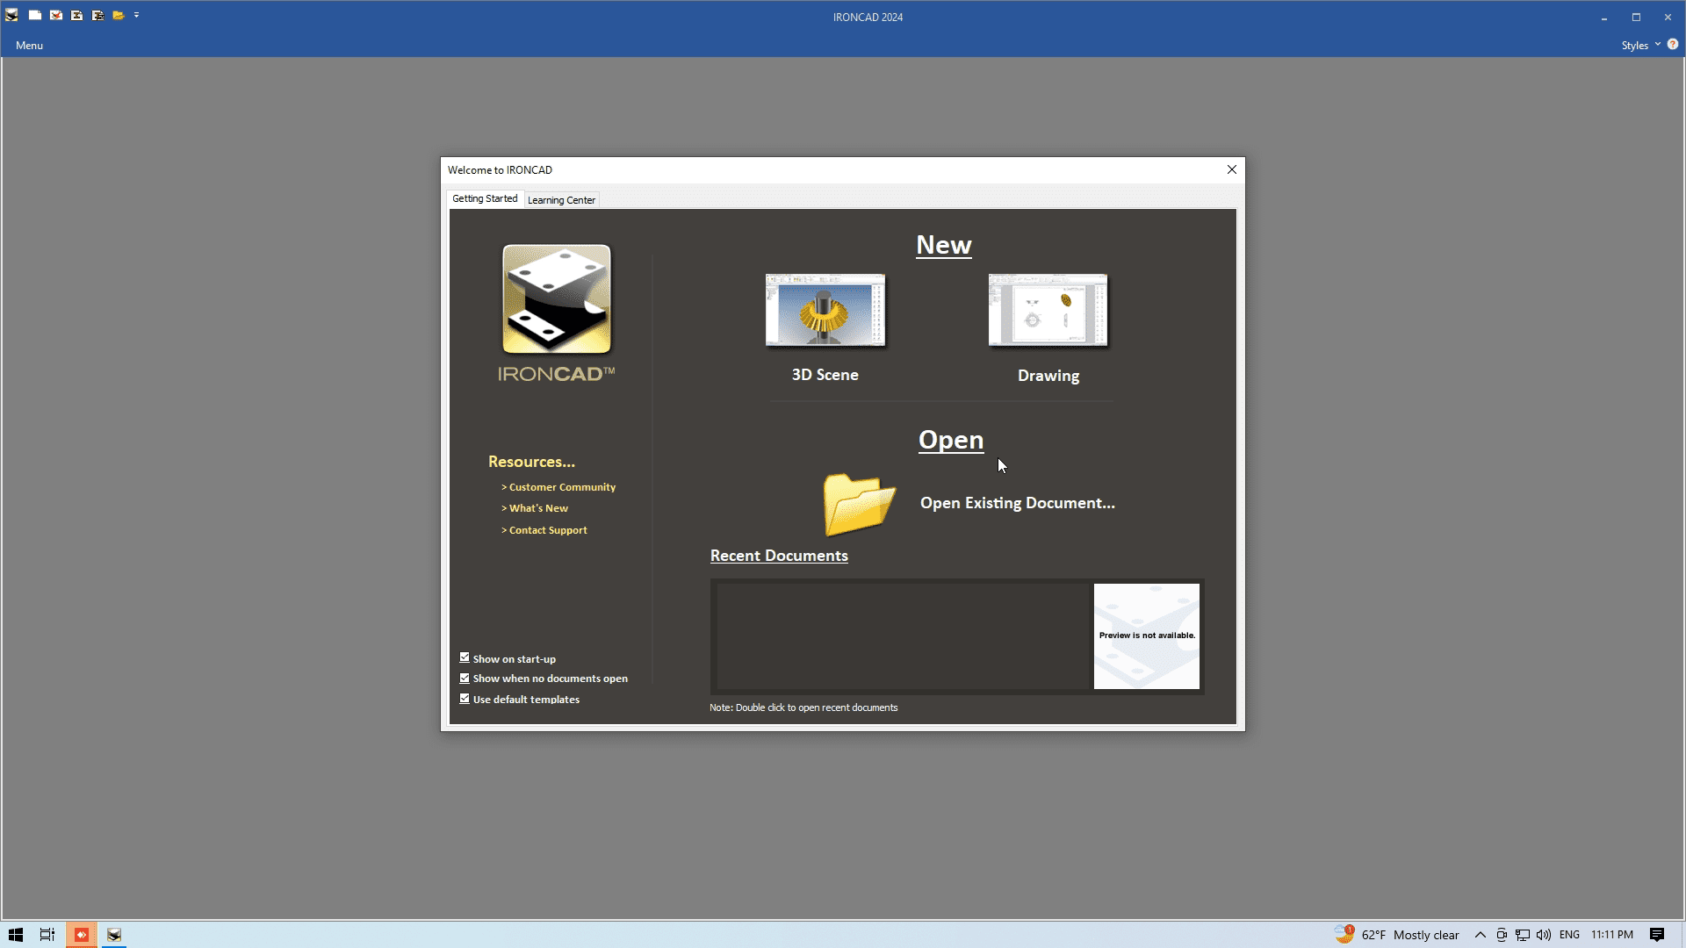The image size is (1686, 948).
Task: Click the Meet Now camera tray icon
Action: [x=1502, y=935]
